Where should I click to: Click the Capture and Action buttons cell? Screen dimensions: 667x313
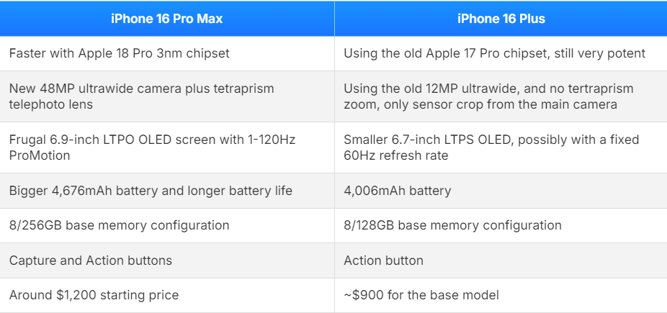pyautogui.click(x=91, y=260)
